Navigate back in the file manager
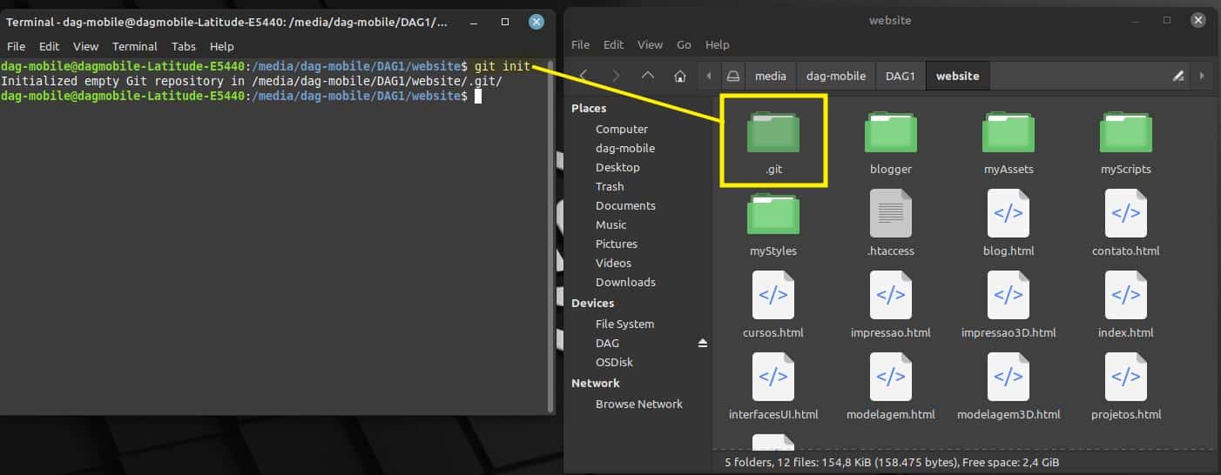This screenshot has height=475, width=1221. point(584,76)
